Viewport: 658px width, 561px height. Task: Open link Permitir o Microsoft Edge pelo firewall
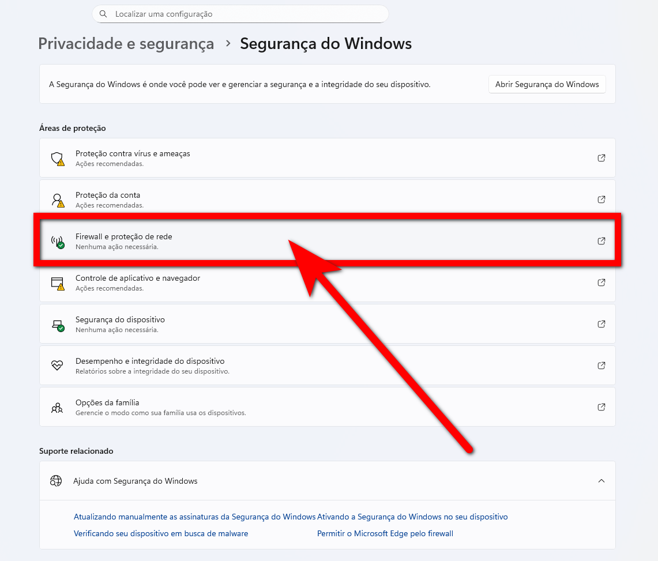click(385, 534)
